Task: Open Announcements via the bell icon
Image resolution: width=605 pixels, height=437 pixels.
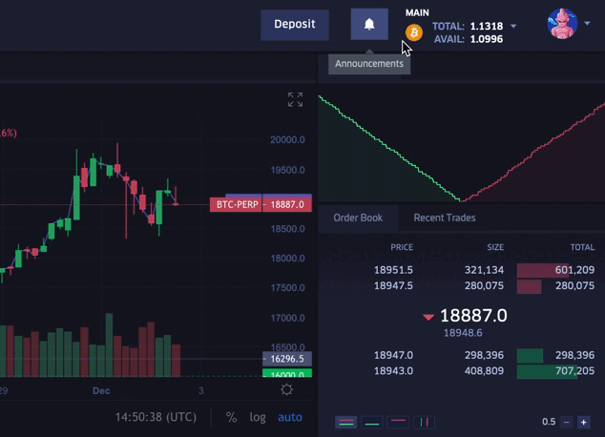Action: (x=369, y=24)
